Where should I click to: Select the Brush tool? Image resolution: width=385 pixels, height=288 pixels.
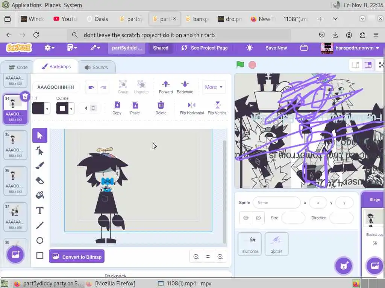click(x=40, y=165)
